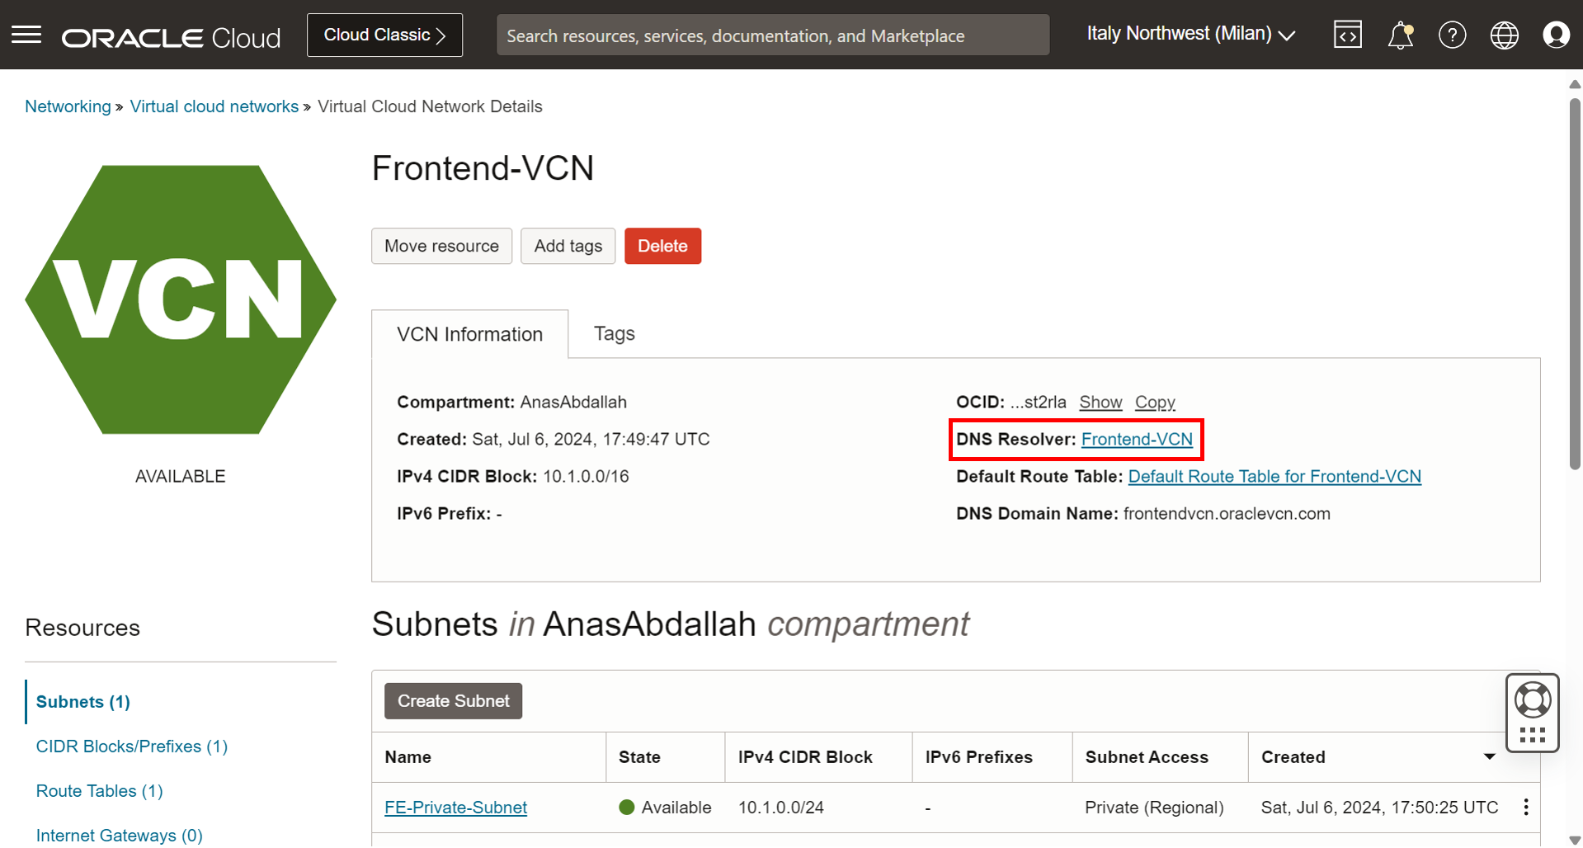
Task: Open the help question mark icon
Action: click(1452, 35)
